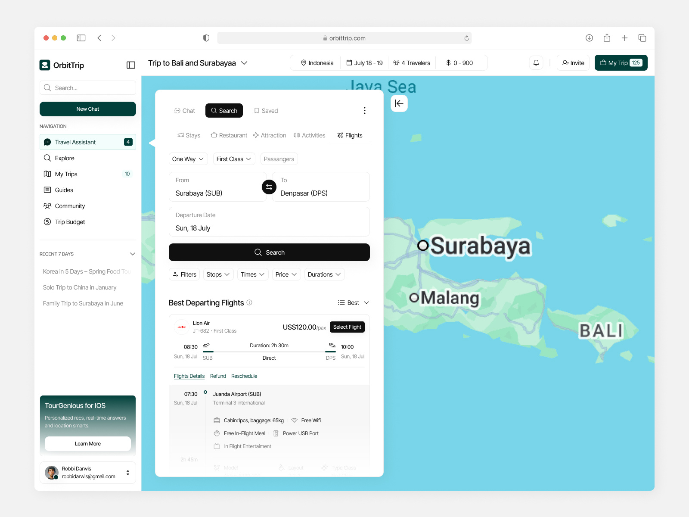
Task: Select the Activities category tab
Action: [x=309, y=135]
